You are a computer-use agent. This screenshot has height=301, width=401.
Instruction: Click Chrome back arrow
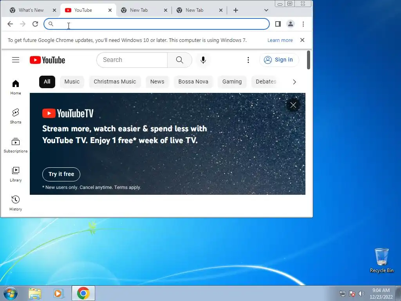[10, 24]
